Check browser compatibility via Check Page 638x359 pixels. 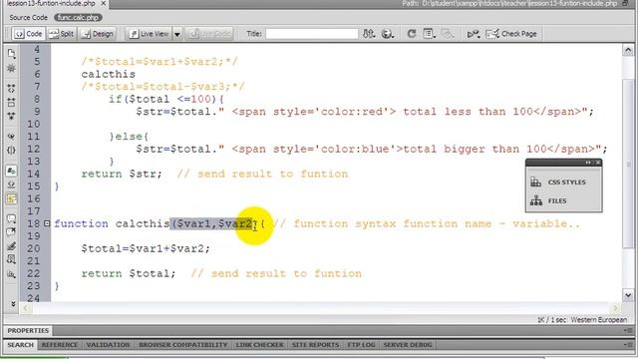pyautogui.click(x=511, y=34)
